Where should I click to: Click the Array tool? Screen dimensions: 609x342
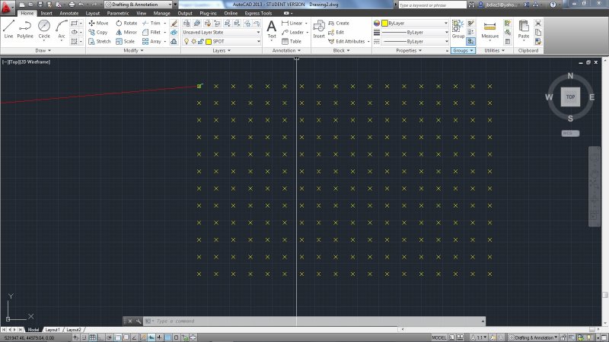151,42
